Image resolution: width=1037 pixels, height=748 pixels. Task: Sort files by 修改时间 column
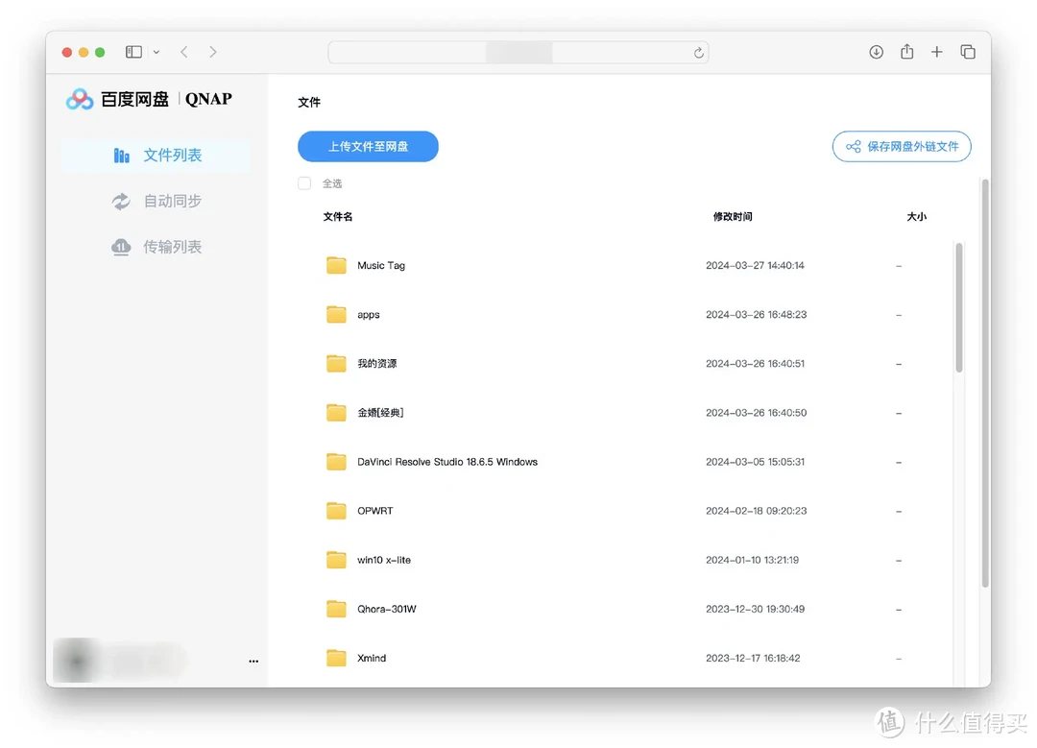coord(731,216)
